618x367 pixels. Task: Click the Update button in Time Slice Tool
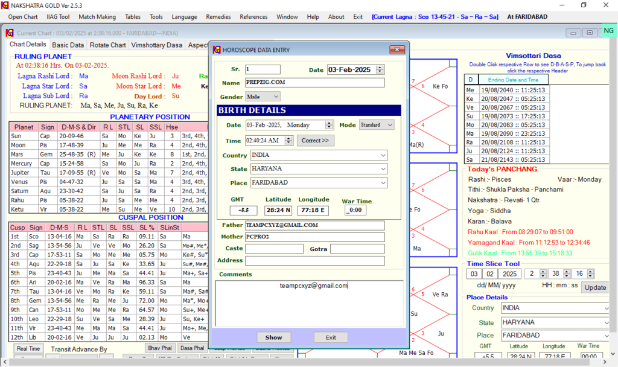[x=595, y=287]
